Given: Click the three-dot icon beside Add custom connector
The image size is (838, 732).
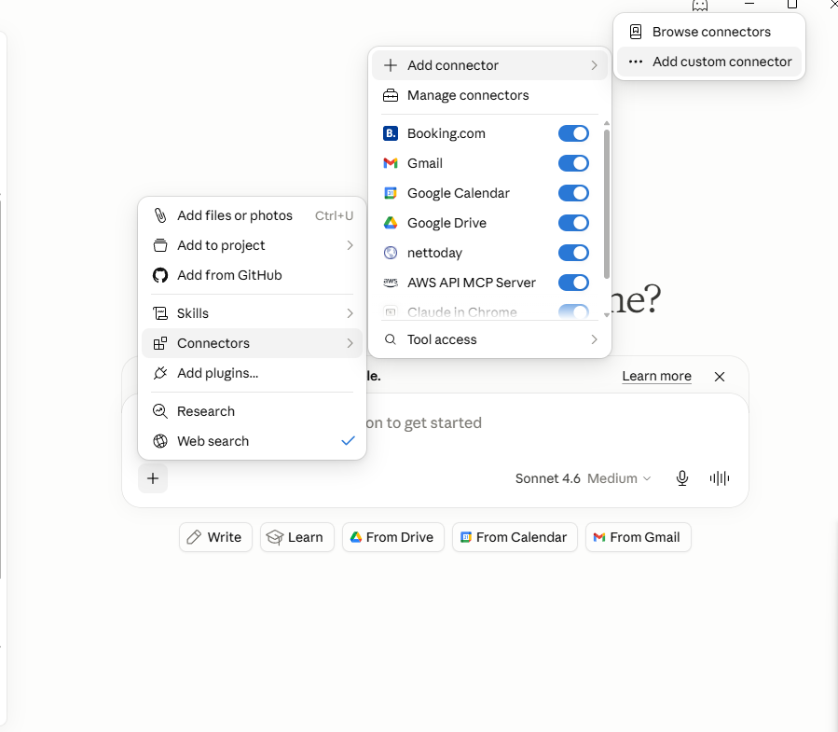Looking at the screenshot, I should [x=636, y=62].
